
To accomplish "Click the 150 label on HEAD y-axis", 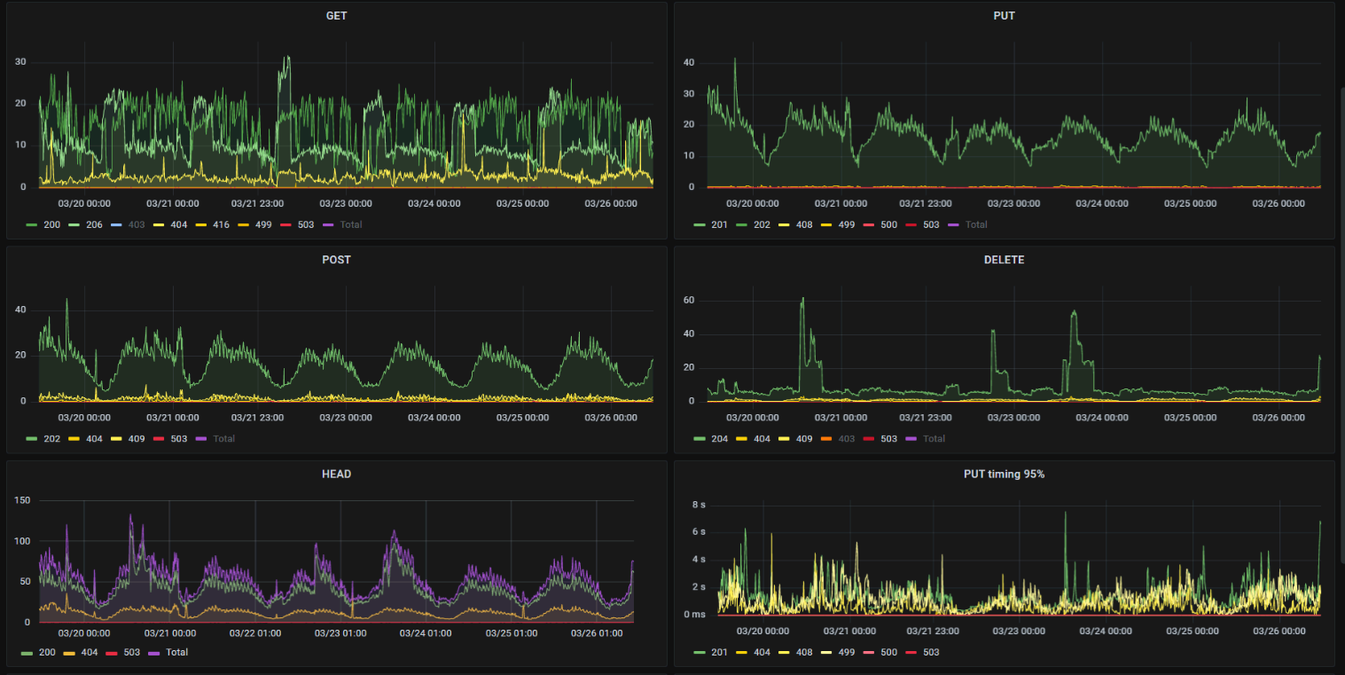I will click(x=23, y=500).
